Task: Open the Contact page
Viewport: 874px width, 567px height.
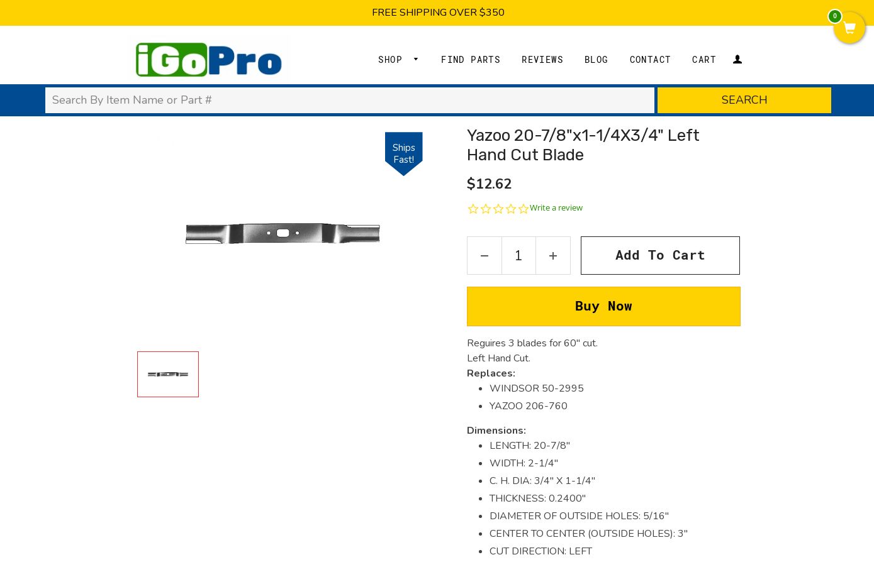Action: pos(650,60)
